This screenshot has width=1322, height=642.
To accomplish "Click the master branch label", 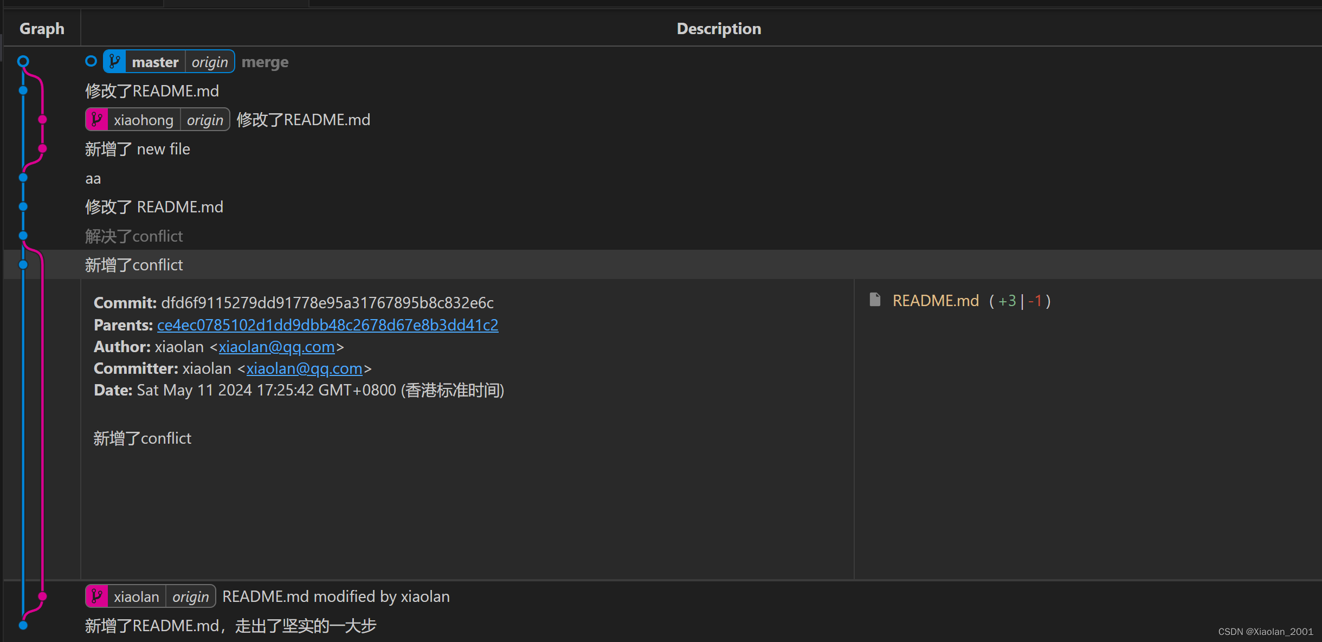I will pyautogui.click(x=155, y=62).
